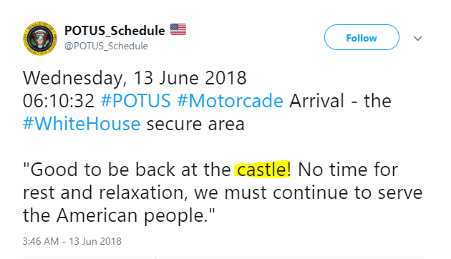Click the American flag emoji beside the name
This screenshot has height=259, width=451.
click(x=178, y=29)
